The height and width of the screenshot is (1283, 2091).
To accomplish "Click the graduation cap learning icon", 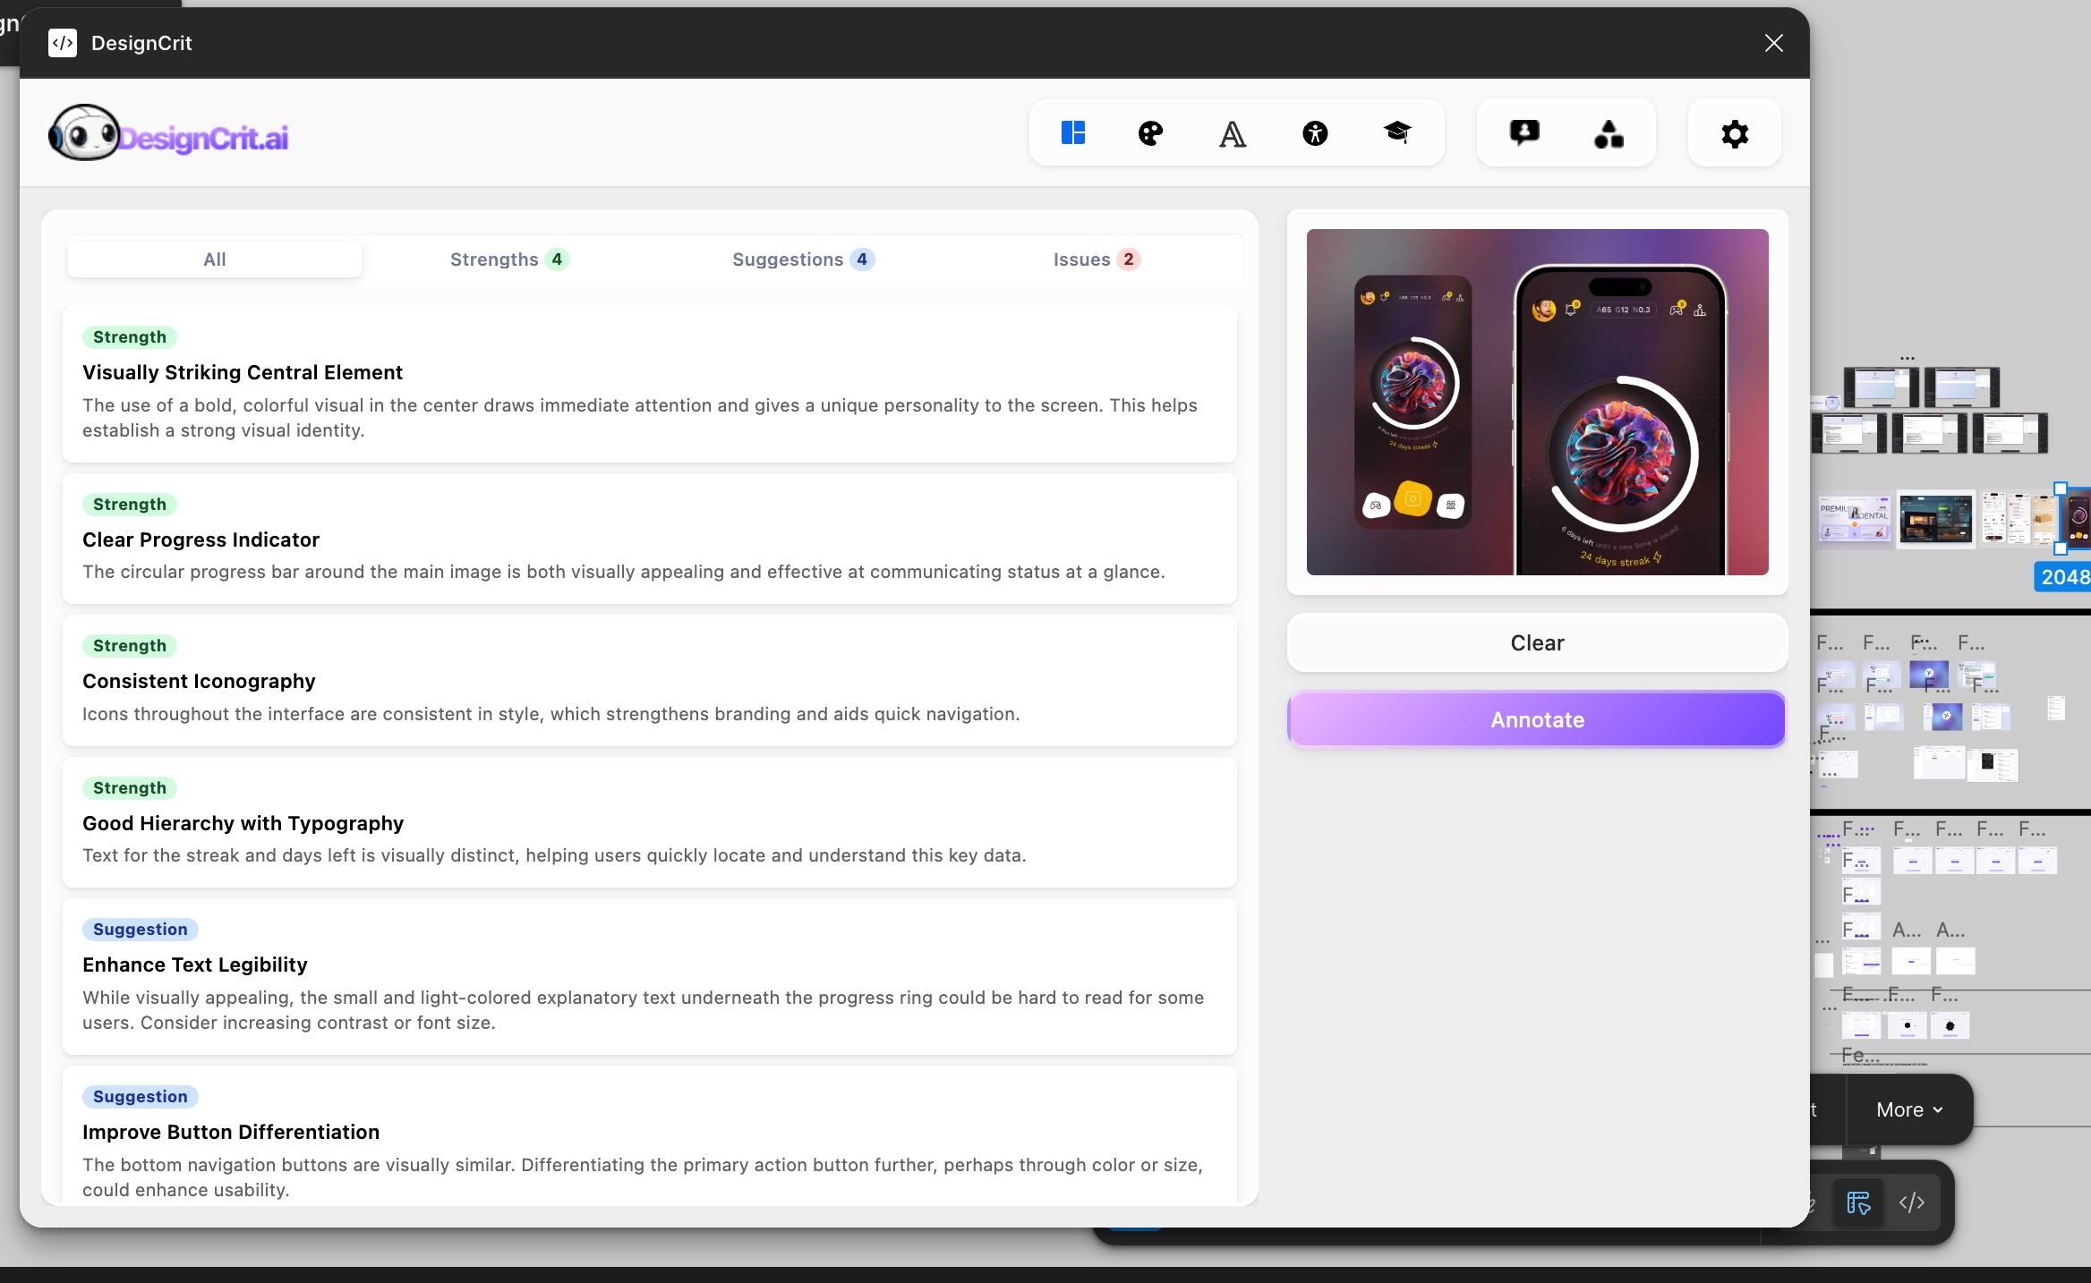I will pos(1398,133).
